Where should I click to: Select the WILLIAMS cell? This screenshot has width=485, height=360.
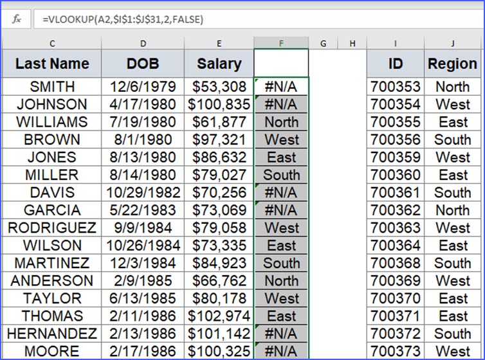point(52,122)
